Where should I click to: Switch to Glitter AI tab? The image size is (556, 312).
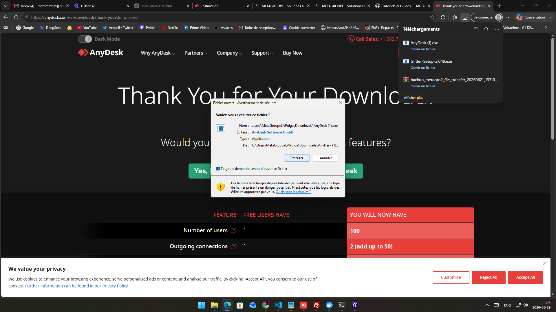tap(102, 6)
